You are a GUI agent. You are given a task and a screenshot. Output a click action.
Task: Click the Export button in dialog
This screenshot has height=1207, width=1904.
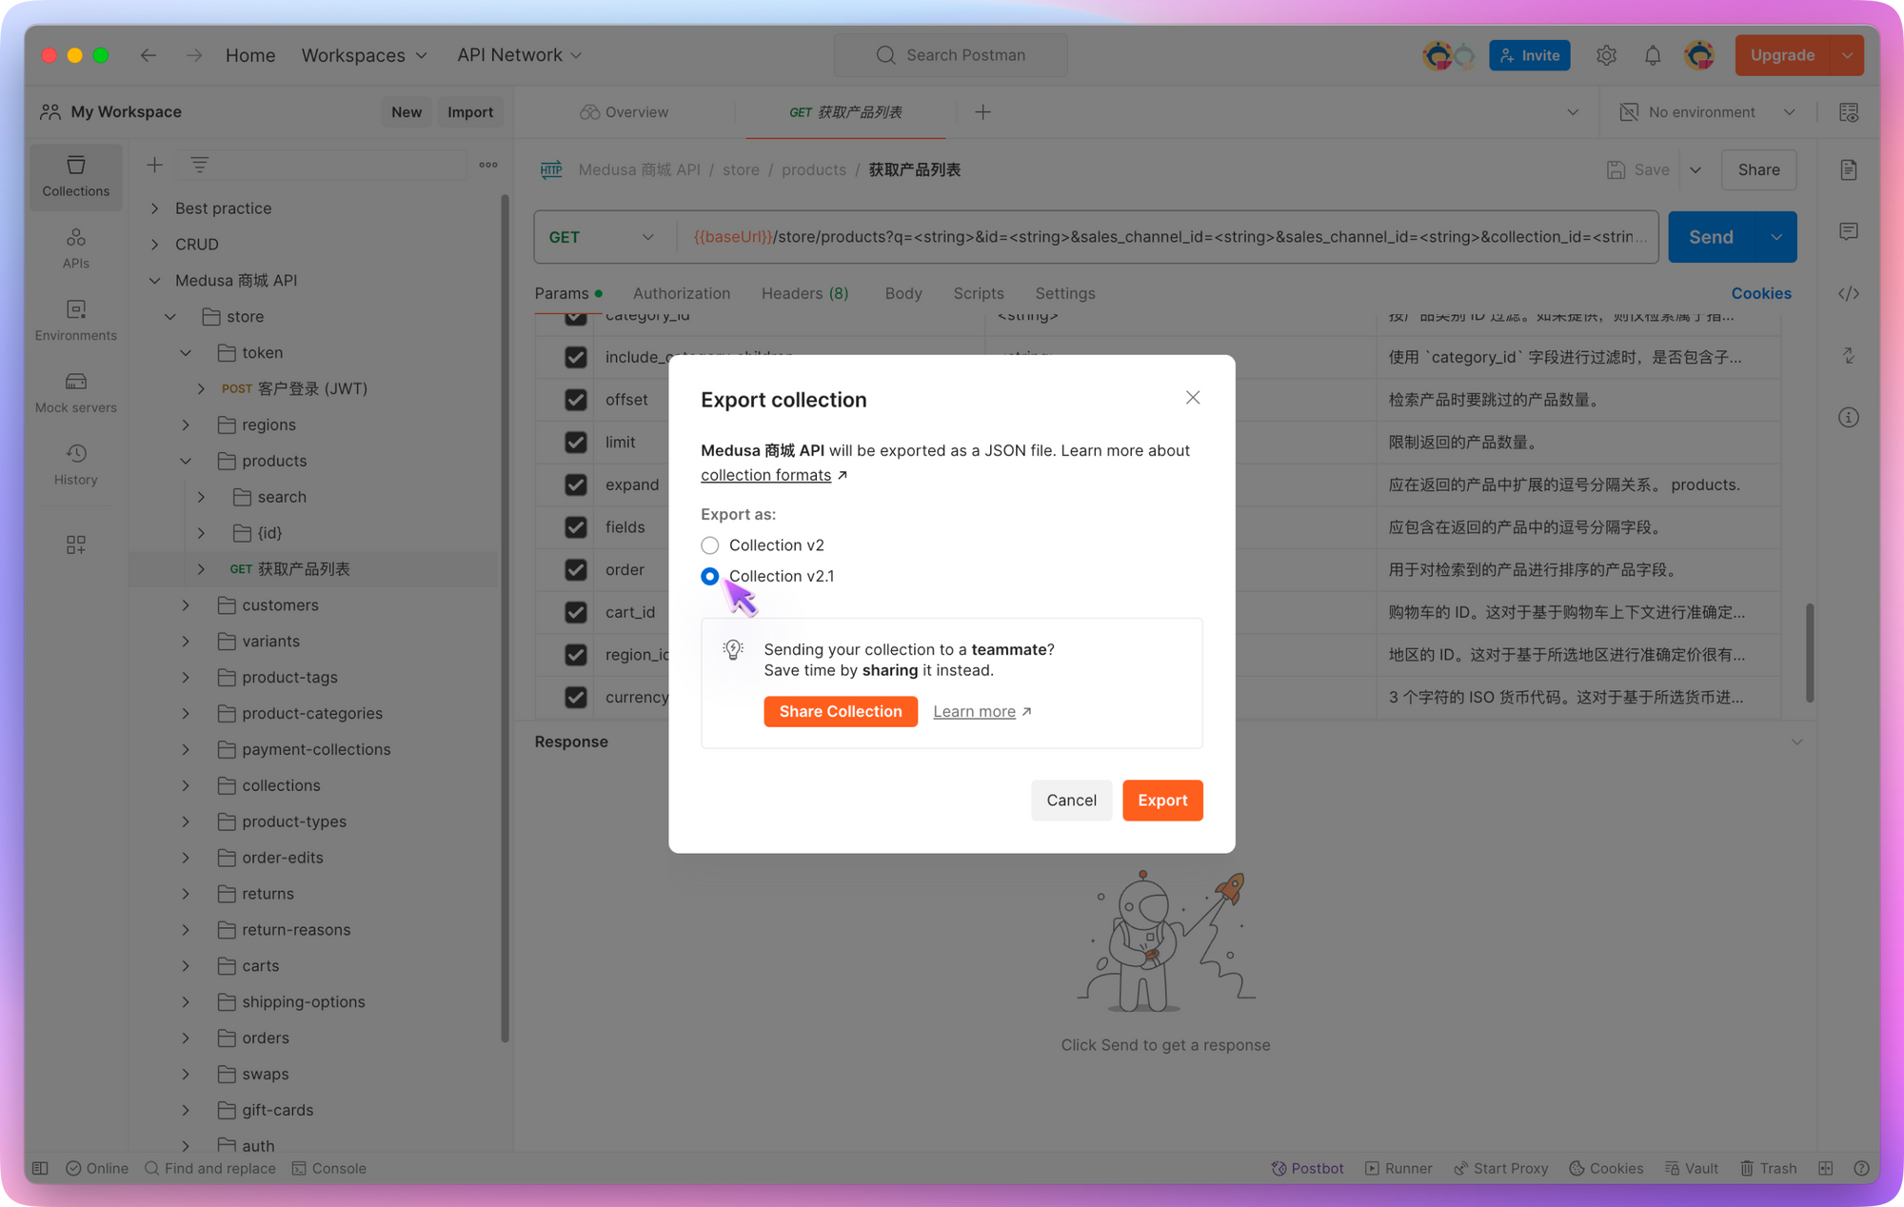[1161, 800]
